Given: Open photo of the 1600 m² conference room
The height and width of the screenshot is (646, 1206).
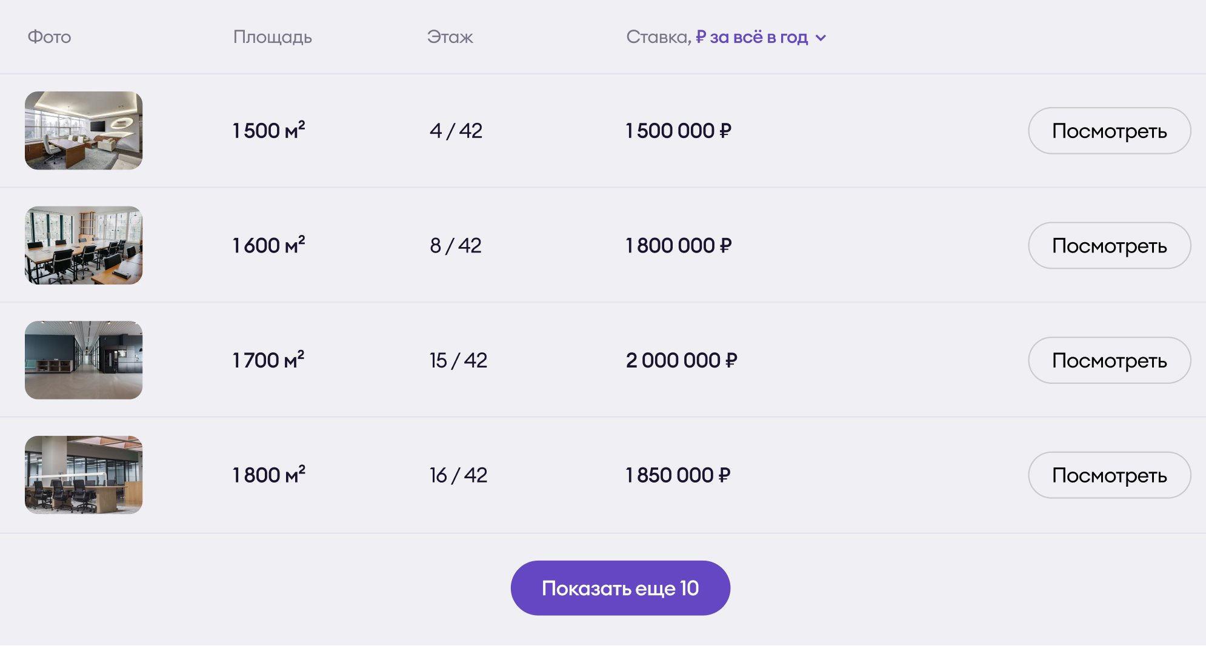Looking at the screenshot, I should click(84, 245).
